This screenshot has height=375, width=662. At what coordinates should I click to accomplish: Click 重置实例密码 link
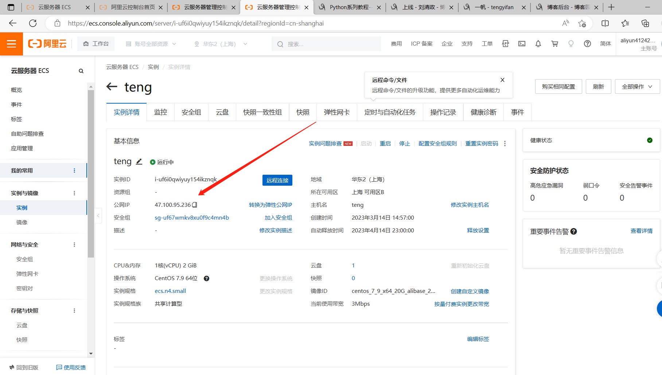point(482,143)
